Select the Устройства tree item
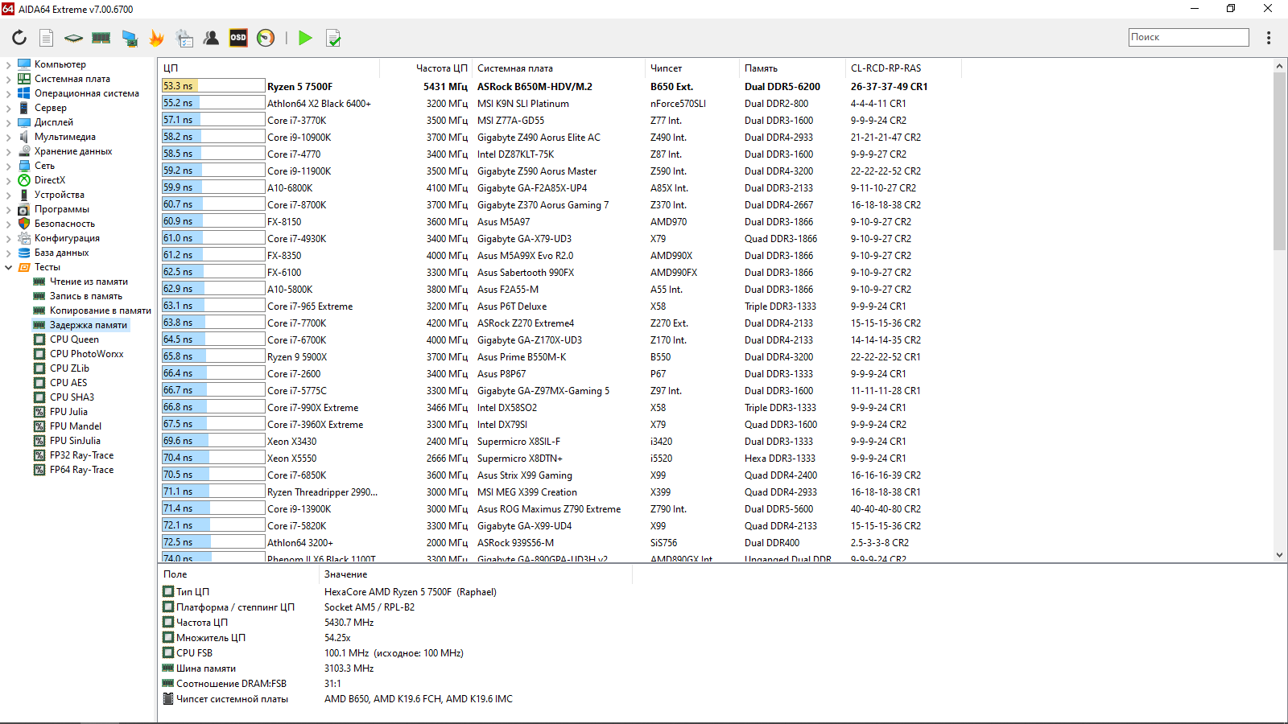Viewport: 1288px width, 724px height. tap(59, 195)
